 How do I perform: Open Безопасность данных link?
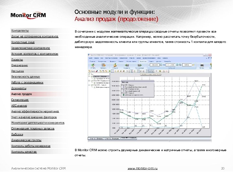point(26,77)
